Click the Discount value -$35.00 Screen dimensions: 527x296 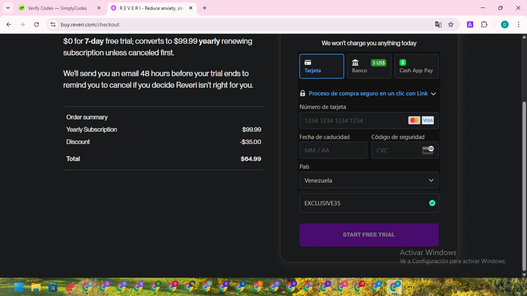click(x=250, y=142)
